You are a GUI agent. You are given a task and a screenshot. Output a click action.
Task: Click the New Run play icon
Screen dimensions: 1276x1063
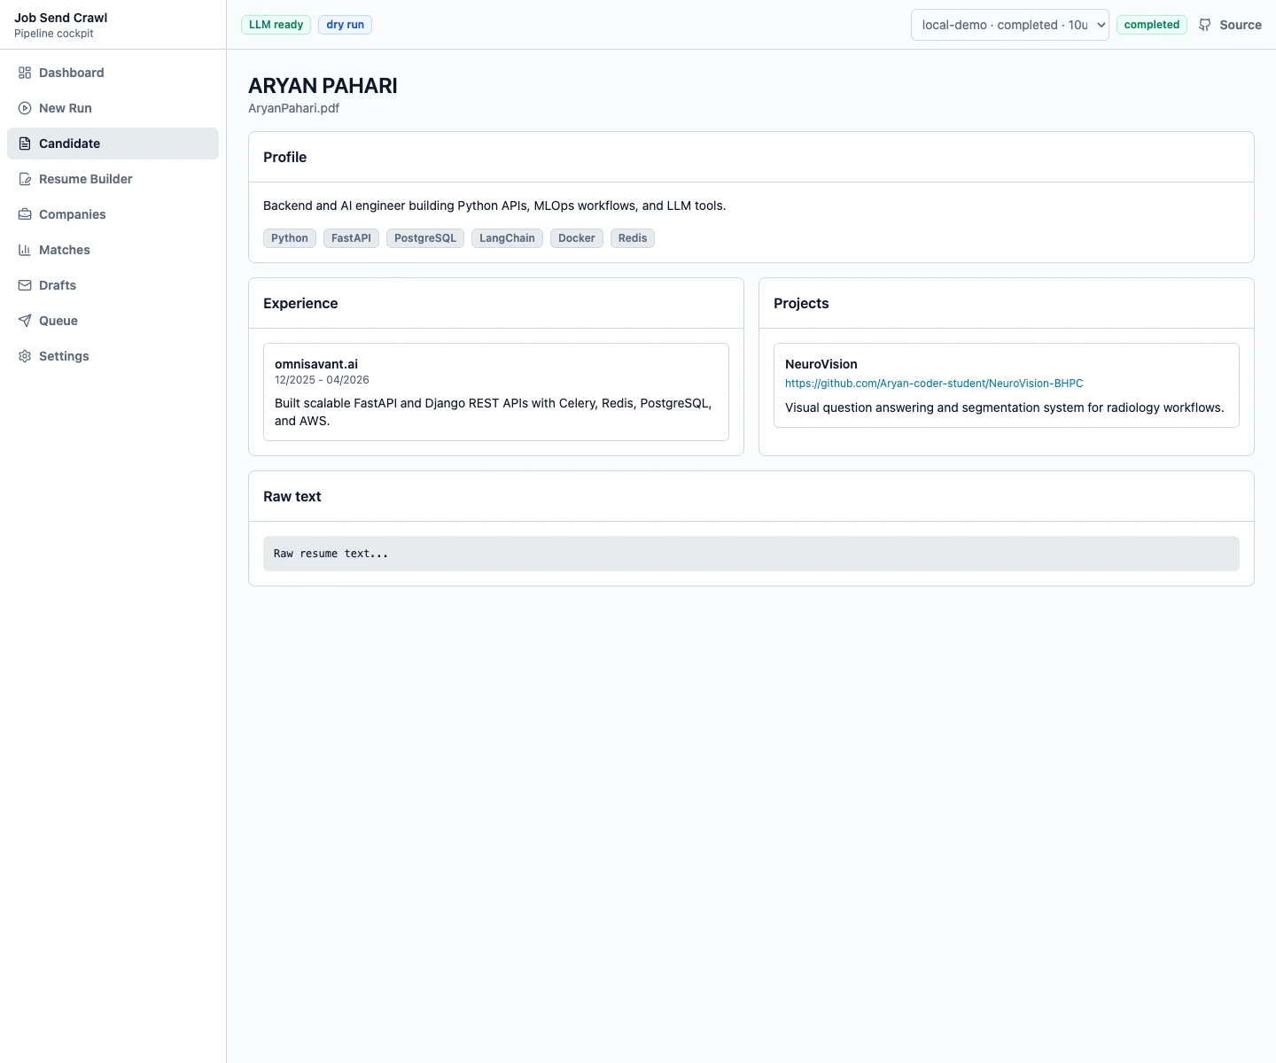click(25, 108)
